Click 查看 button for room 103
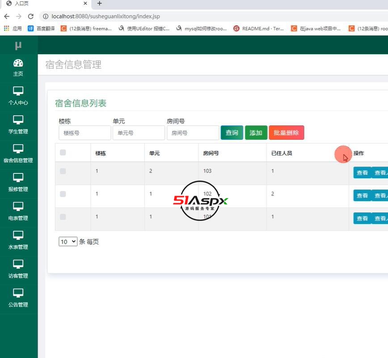This screenshot has height=358, width=388. [362, 173]
